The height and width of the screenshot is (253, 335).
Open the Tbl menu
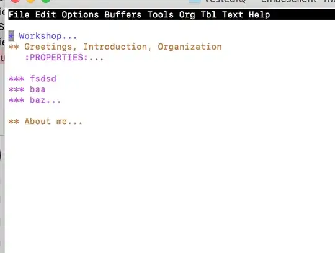pos(208,15)
